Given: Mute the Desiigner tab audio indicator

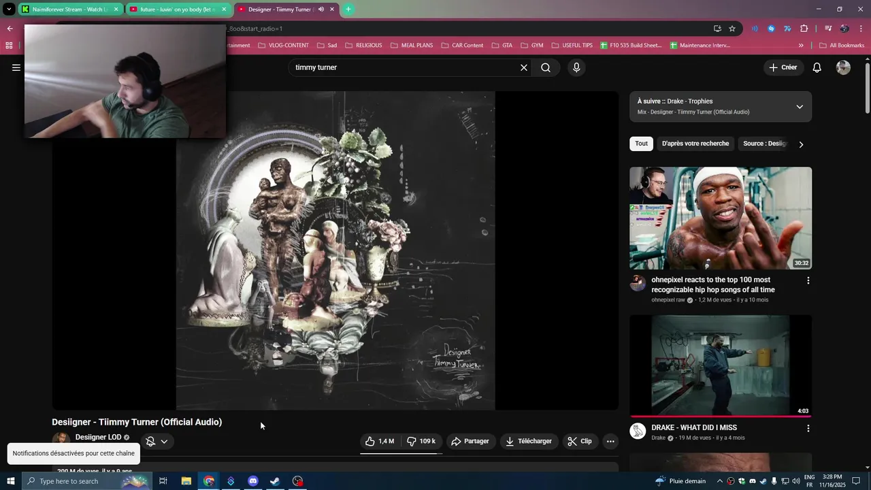Looking at the screenshot, I should click(x=321, y=10).
